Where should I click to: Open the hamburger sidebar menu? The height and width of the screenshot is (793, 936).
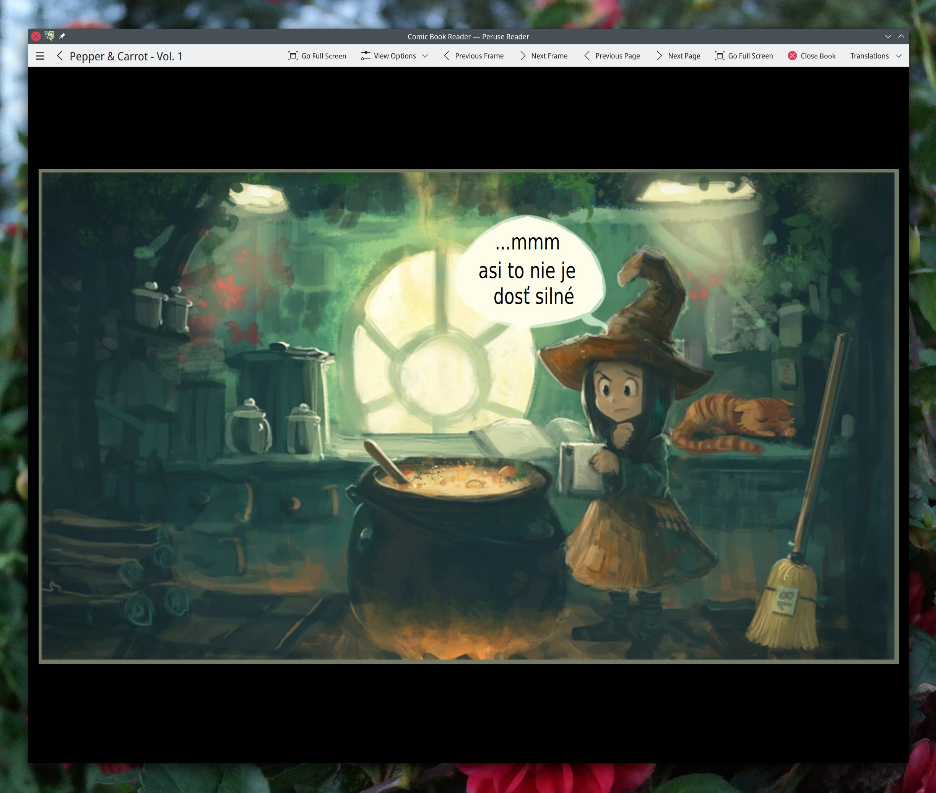pos(40,56)
